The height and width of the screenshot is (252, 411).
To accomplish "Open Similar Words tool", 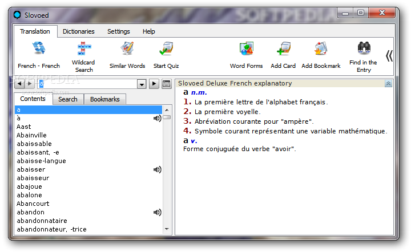I will click(127, 48).
